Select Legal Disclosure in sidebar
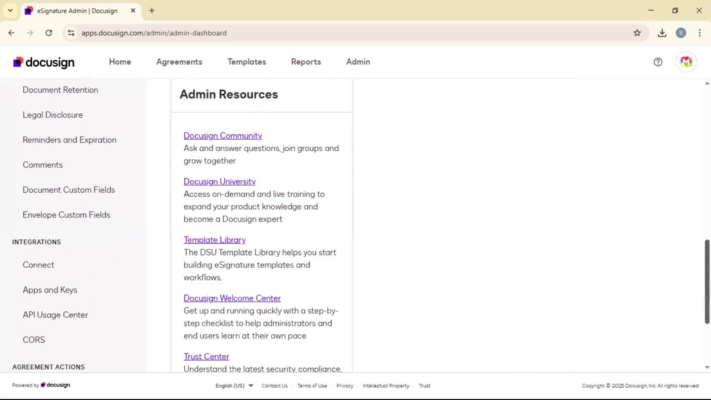 pos(53,115)
